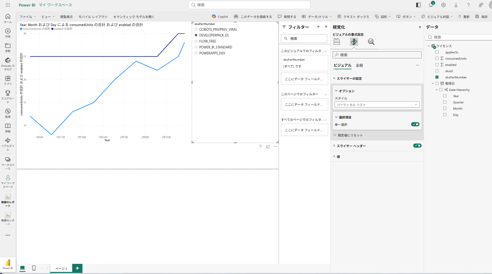Click the focus mode icon under slicer
Screen dimensions: 492x274
coord(268,147)
